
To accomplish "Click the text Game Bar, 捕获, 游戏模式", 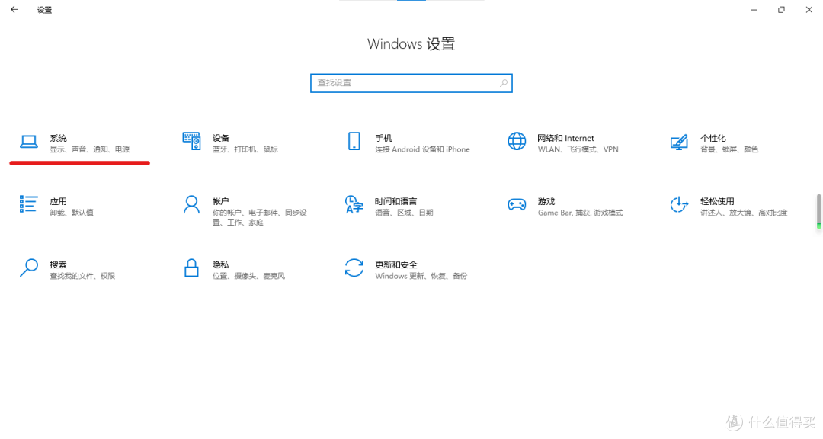I will (x=581, y=213).
